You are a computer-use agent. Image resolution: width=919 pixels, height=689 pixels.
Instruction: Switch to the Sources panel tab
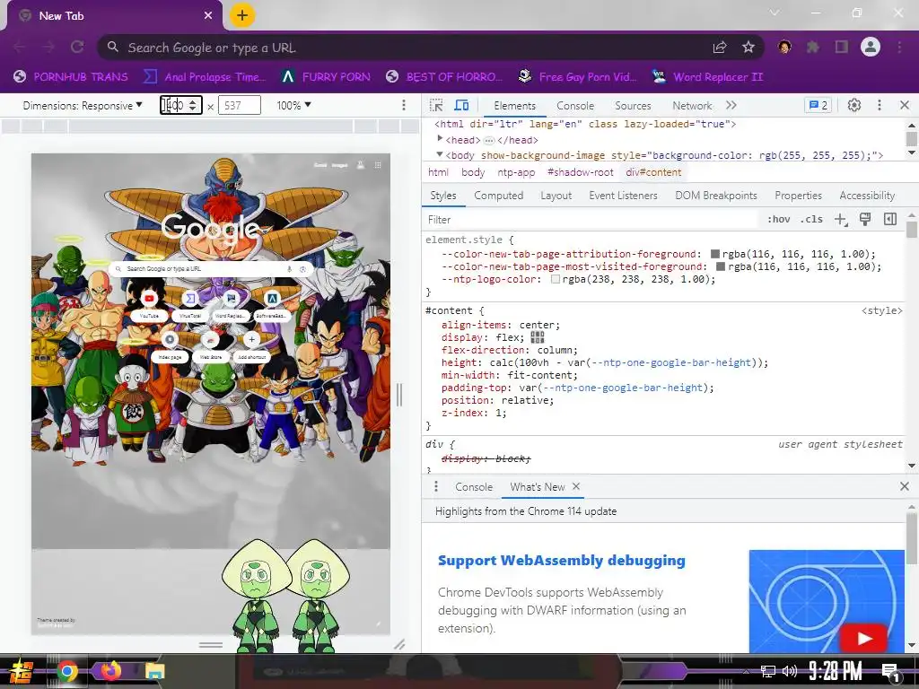click(633, 106)
